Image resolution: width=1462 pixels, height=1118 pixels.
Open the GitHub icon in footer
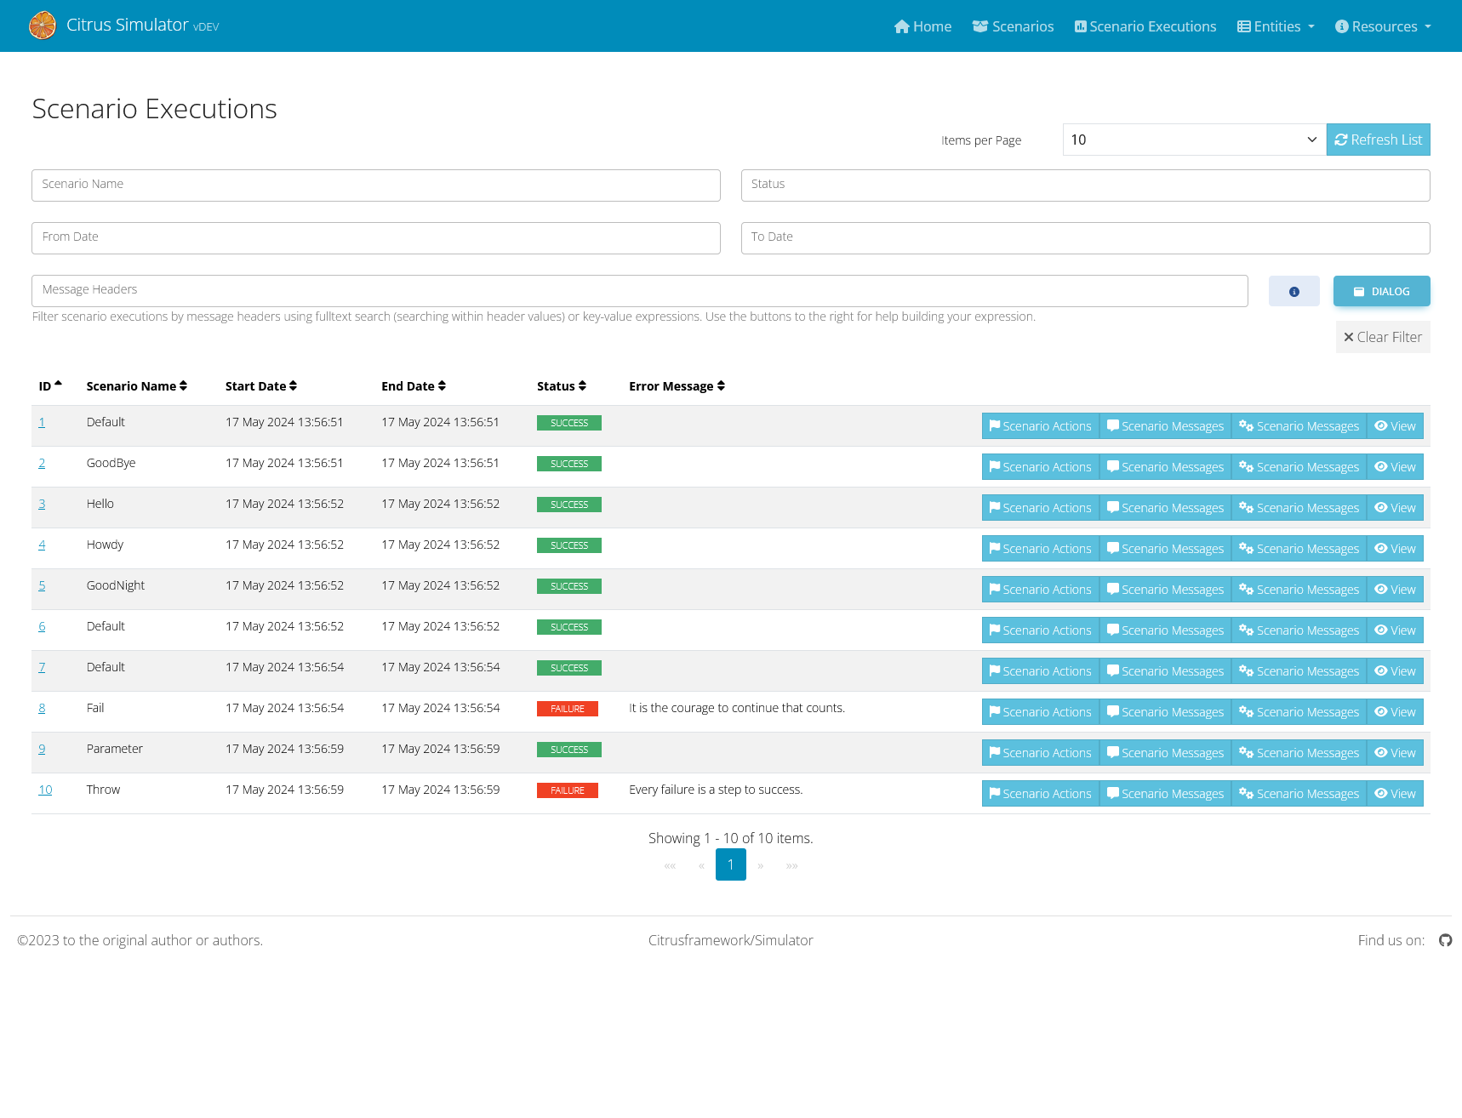click(1445, 940)
